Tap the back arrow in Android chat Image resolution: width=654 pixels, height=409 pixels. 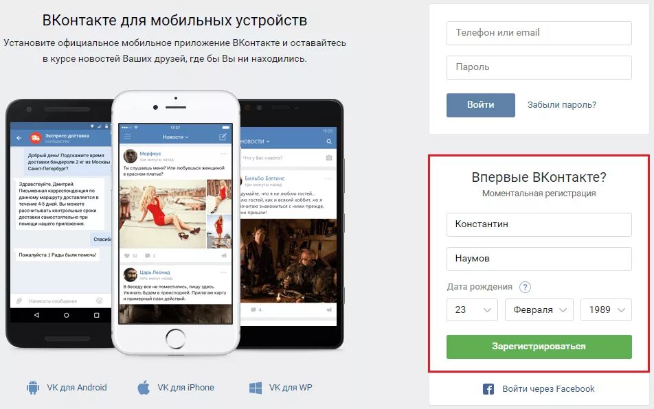(19, 137)
